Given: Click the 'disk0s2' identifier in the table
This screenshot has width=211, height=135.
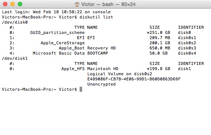Looking at the screenshot, I should [187, 43].
